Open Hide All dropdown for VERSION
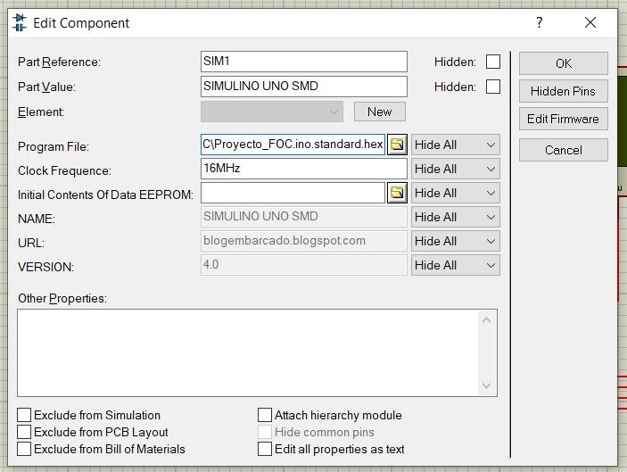Image resolution: width=627 pixels, height=472 pixels. (456, 265)
